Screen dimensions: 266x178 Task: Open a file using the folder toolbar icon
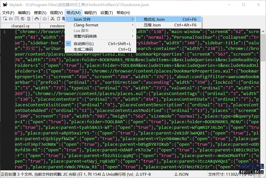(11, 18)
